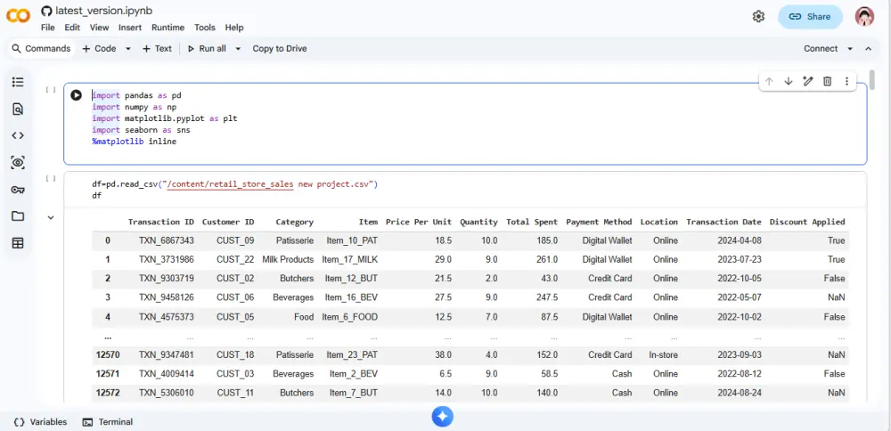
Task: Click Run all button
Action: (207, 49)
